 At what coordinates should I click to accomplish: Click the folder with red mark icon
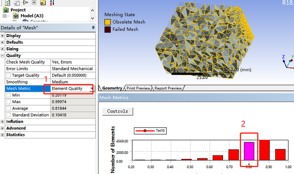coord(43,2)
